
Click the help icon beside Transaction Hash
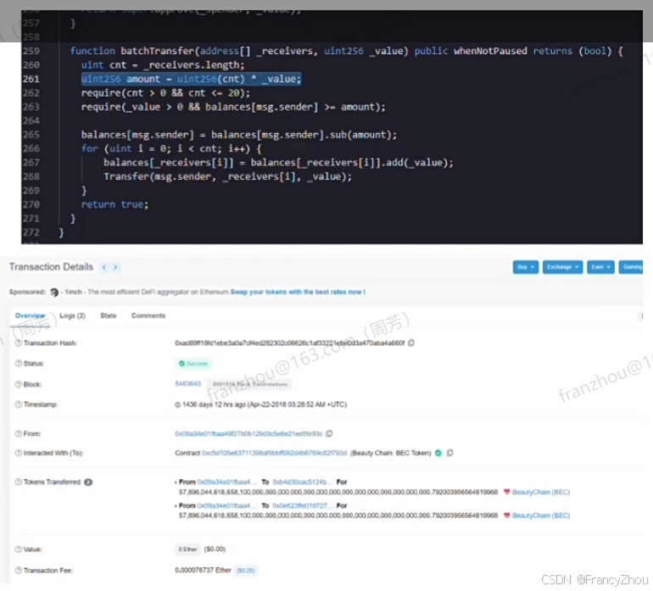click(19, 343)
